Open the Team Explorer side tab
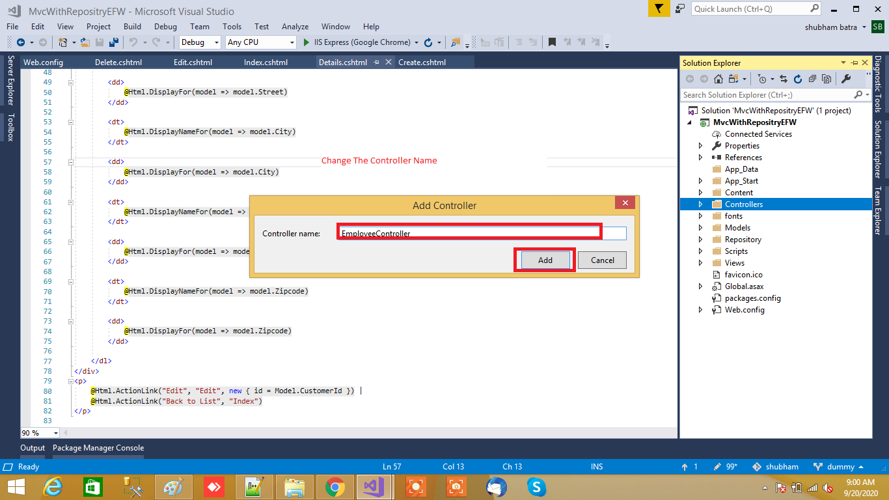The height and width of the screenshot is (500, 889). click(878, 210)
